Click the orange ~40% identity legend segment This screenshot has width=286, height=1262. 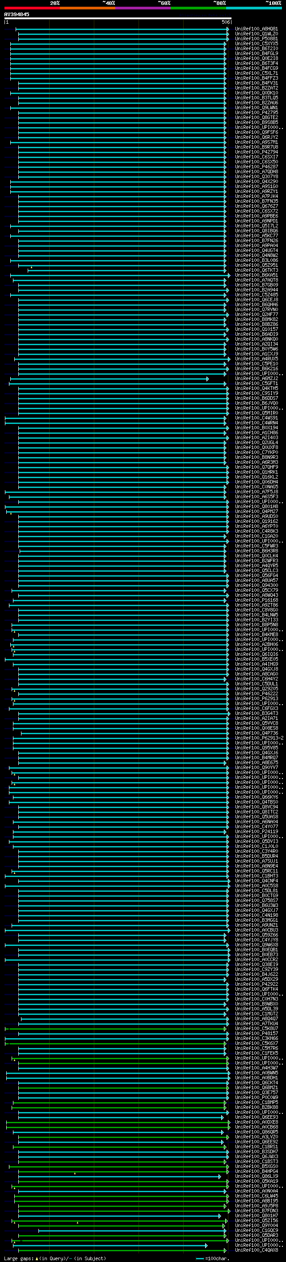coord(88,9)
